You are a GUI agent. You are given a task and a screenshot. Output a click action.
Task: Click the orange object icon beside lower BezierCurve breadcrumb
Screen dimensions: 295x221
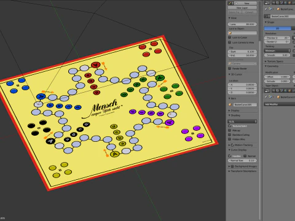(278, 97)
